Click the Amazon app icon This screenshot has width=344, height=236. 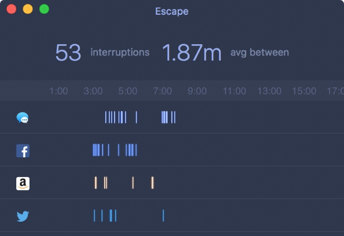tap(23, 183)
